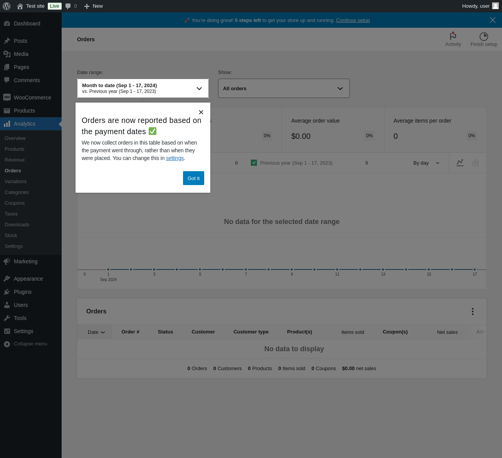The height and width of the screenshot is (458, 502).
Task: Open the Activity panel flag icon
Action: pos(453,36)
